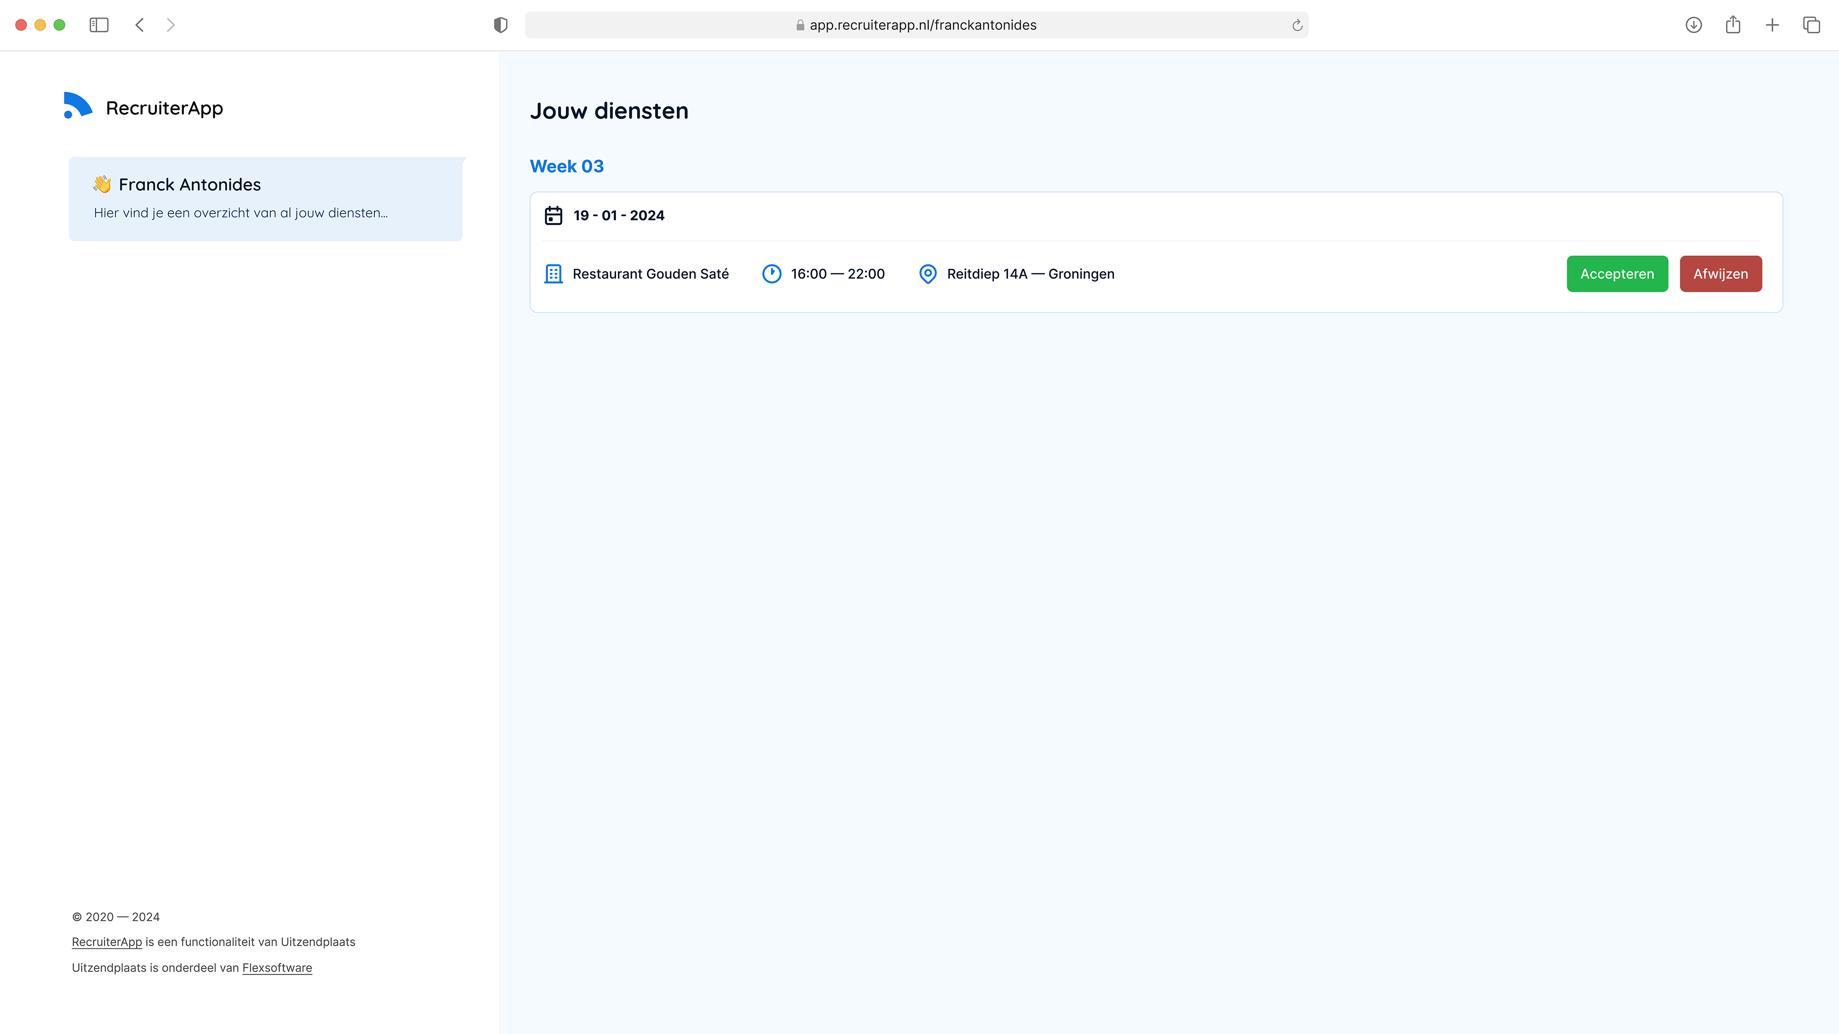Click the Week 03 heading
Image resolution: width=1839 pixels, height=1034 pixels.
point(566,165)
